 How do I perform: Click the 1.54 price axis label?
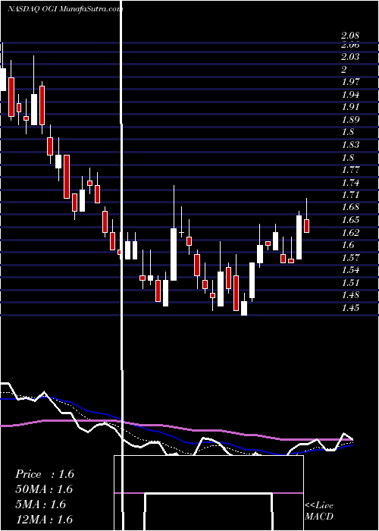tap(350, 270)
